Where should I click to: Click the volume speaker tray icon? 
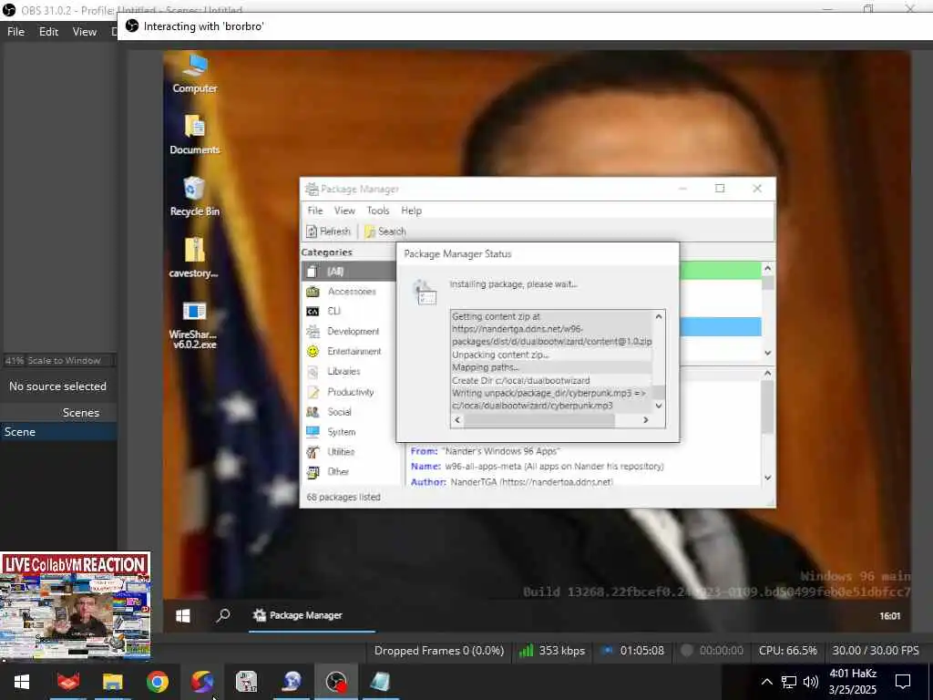click(810, 682)
